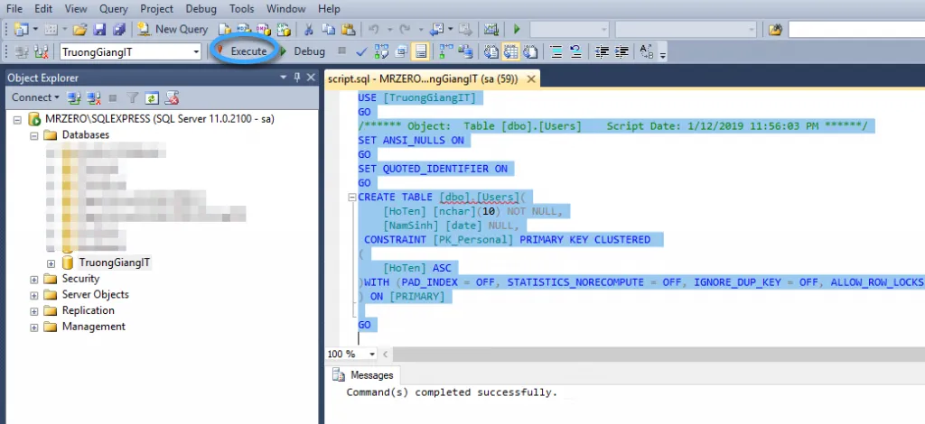
Task: Click the Find in Files folder icon
Action: point(775,29)
